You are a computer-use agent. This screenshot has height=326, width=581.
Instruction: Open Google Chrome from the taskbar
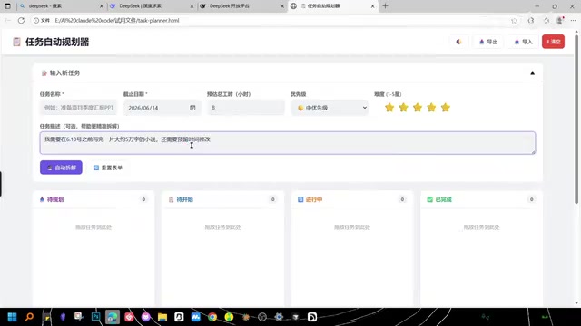click(x=212, y=317)
